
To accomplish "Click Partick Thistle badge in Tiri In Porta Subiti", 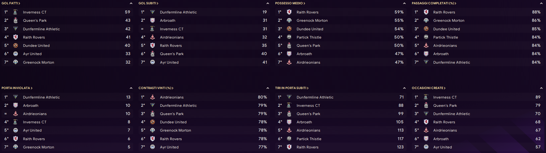I will coord(289,139).
